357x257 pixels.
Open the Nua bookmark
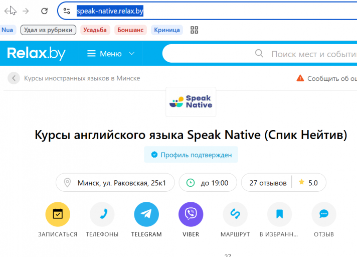point(7,30)
